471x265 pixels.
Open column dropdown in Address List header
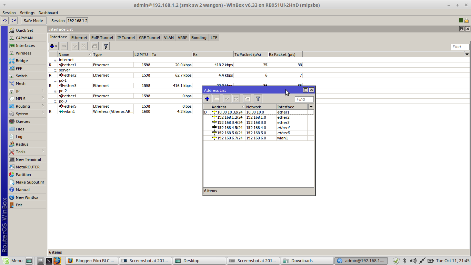(x=311, y=107)
